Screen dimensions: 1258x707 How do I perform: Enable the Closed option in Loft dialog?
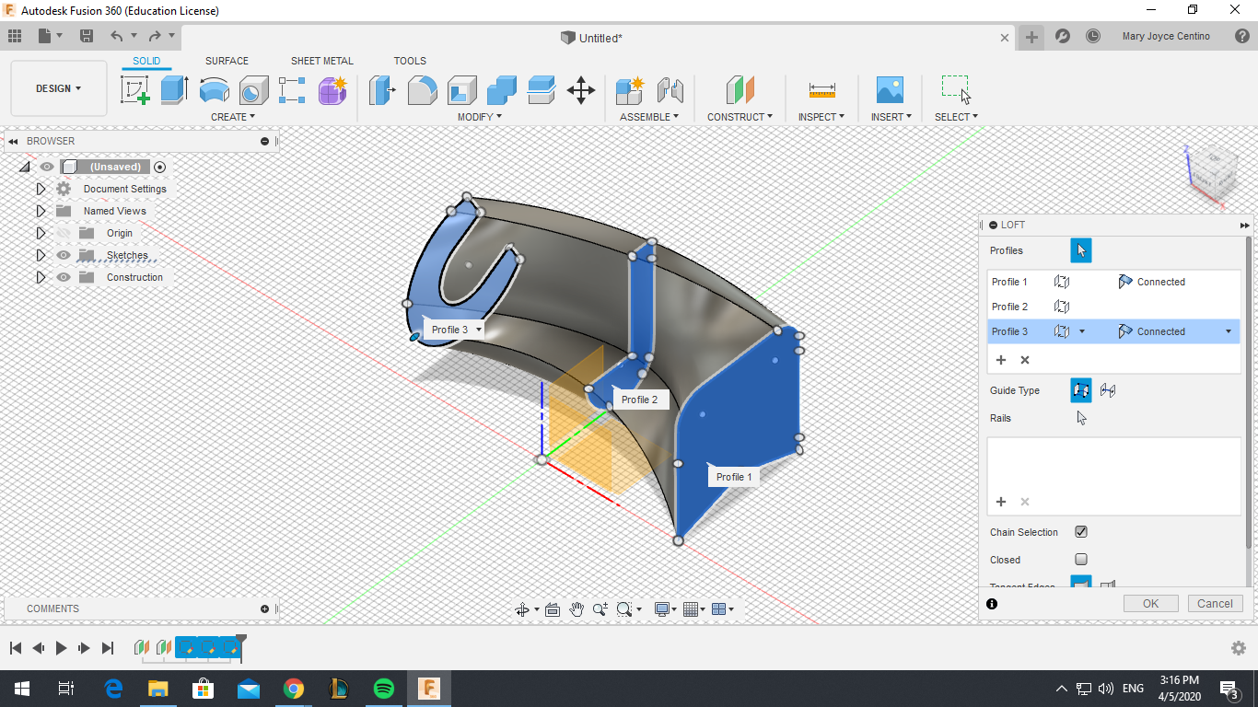click(1080, 560)
